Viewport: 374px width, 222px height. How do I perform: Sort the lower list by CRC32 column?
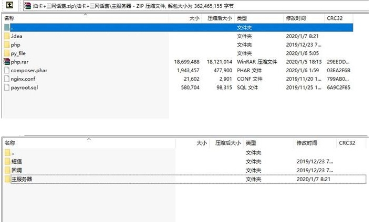point(347,143)
